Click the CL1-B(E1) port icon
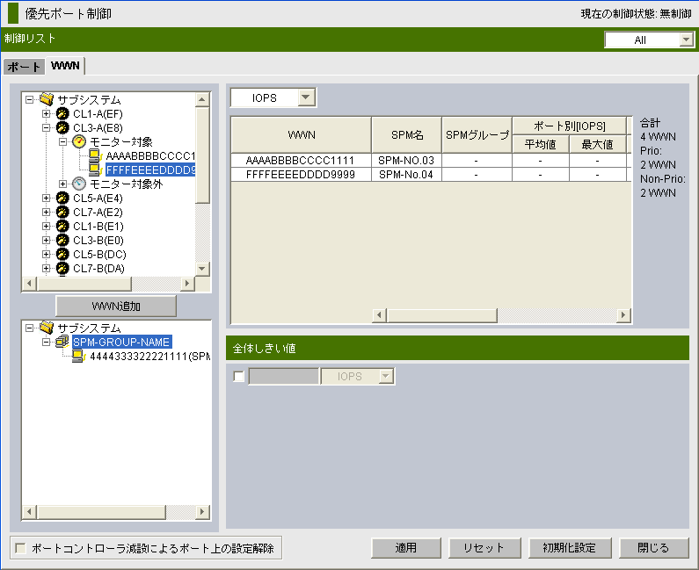The image size is (699, 570). [62, 226]
